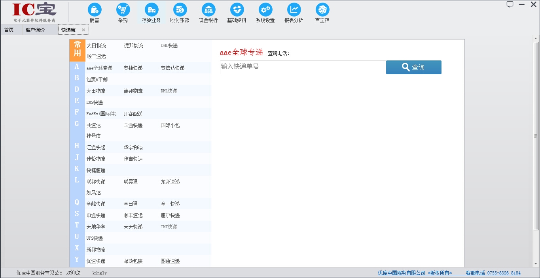
Task: Click the scrollbar down arrow
Action: point(536,264)
